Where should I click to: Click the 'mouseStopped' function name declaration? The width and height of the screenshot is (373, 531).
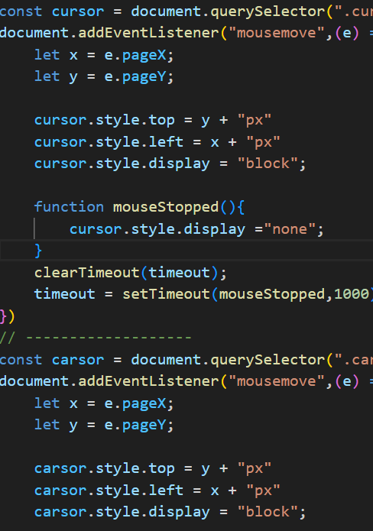coord(166,207)
